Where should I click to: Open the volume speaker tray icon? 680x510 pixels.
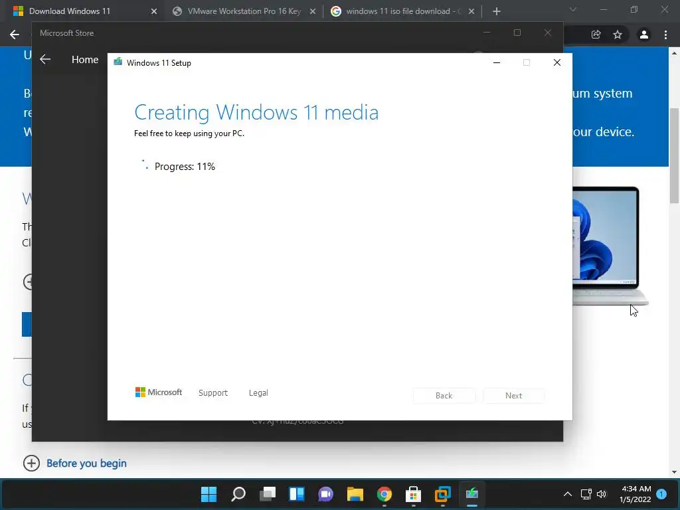coord(602,493)
